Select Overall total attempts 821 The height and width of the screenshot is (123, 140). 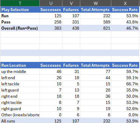96,28
